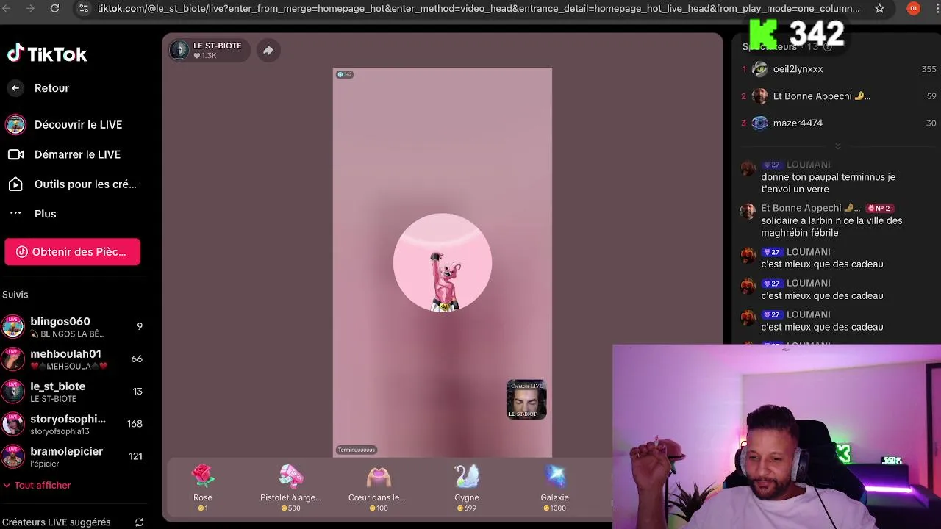
Task: Click the TikTok logo
Action: [47, 54]
